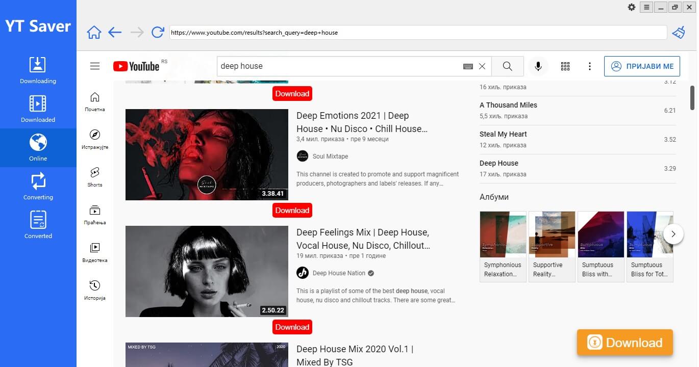
Task: Click the Soul Mixtape channel avatar
Action: click(x=303, y=156)
